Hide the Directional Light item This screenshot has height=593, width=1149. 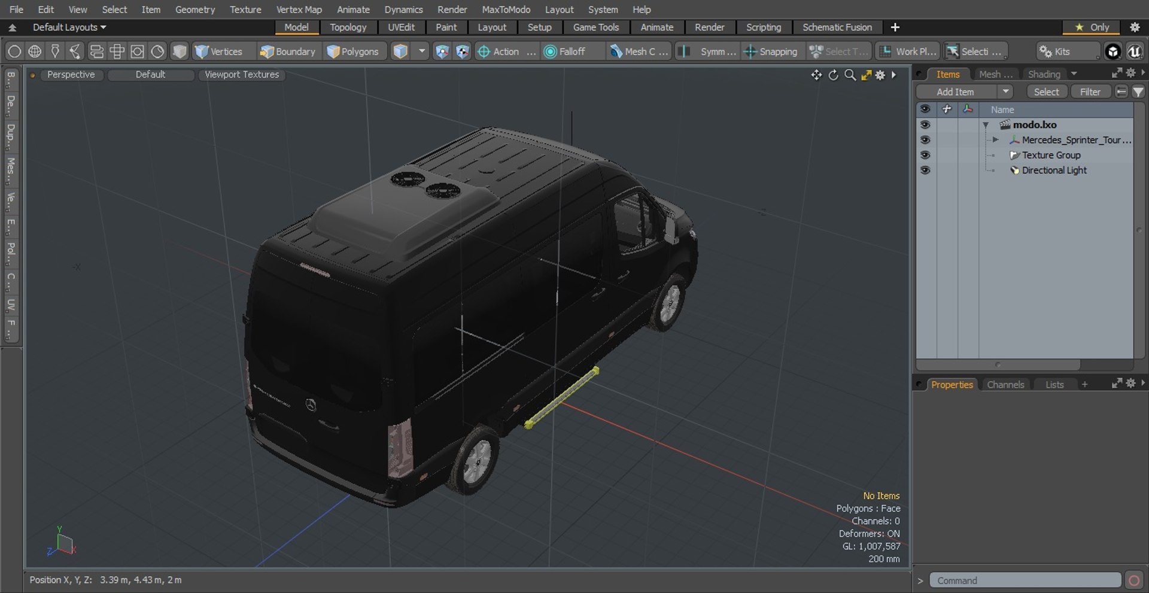pyautogui.click(x=925, y=170)
